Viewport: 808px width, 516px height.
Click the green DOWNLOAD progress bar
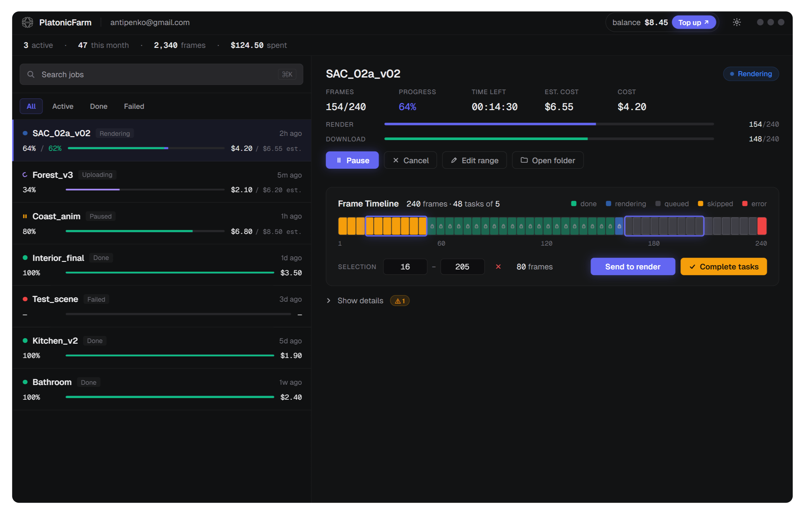[549, 139]
